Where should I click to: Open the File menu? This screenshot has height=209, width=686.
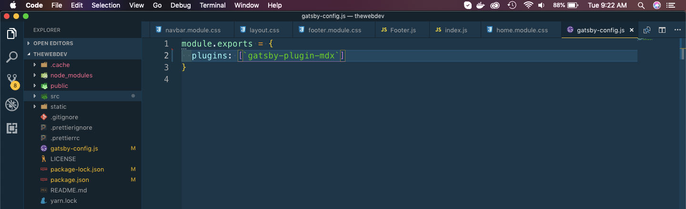(57, 5)
